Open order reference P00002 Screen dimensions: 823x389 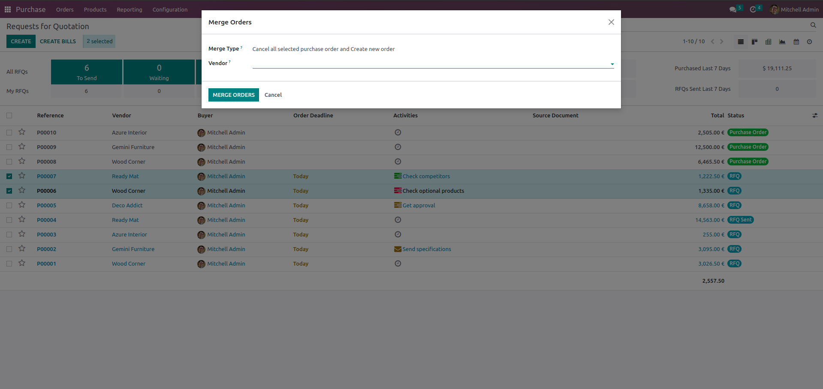pyautogui.click(x=47, y=249)
